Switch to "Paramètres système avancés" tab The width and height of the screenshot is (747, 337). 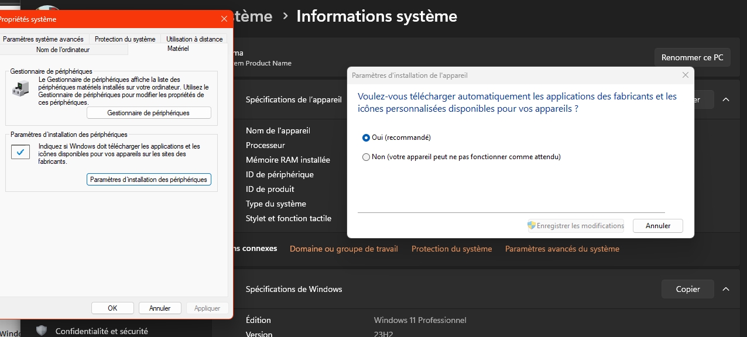coord(43,39)
